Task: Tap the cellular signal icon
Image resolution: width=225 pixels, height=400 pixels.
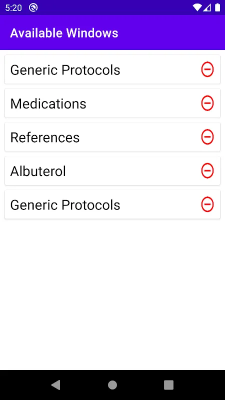Action: pos(207,7)
